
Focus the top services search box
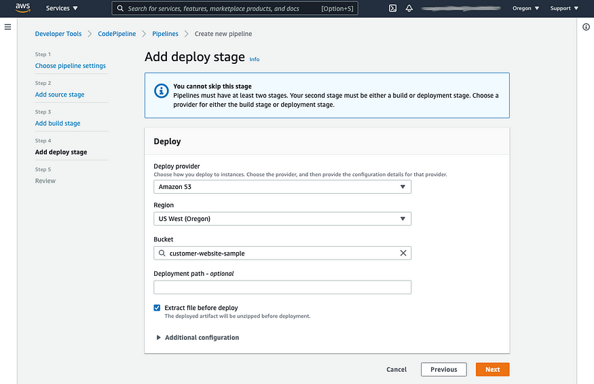click(x=235, y=8)
